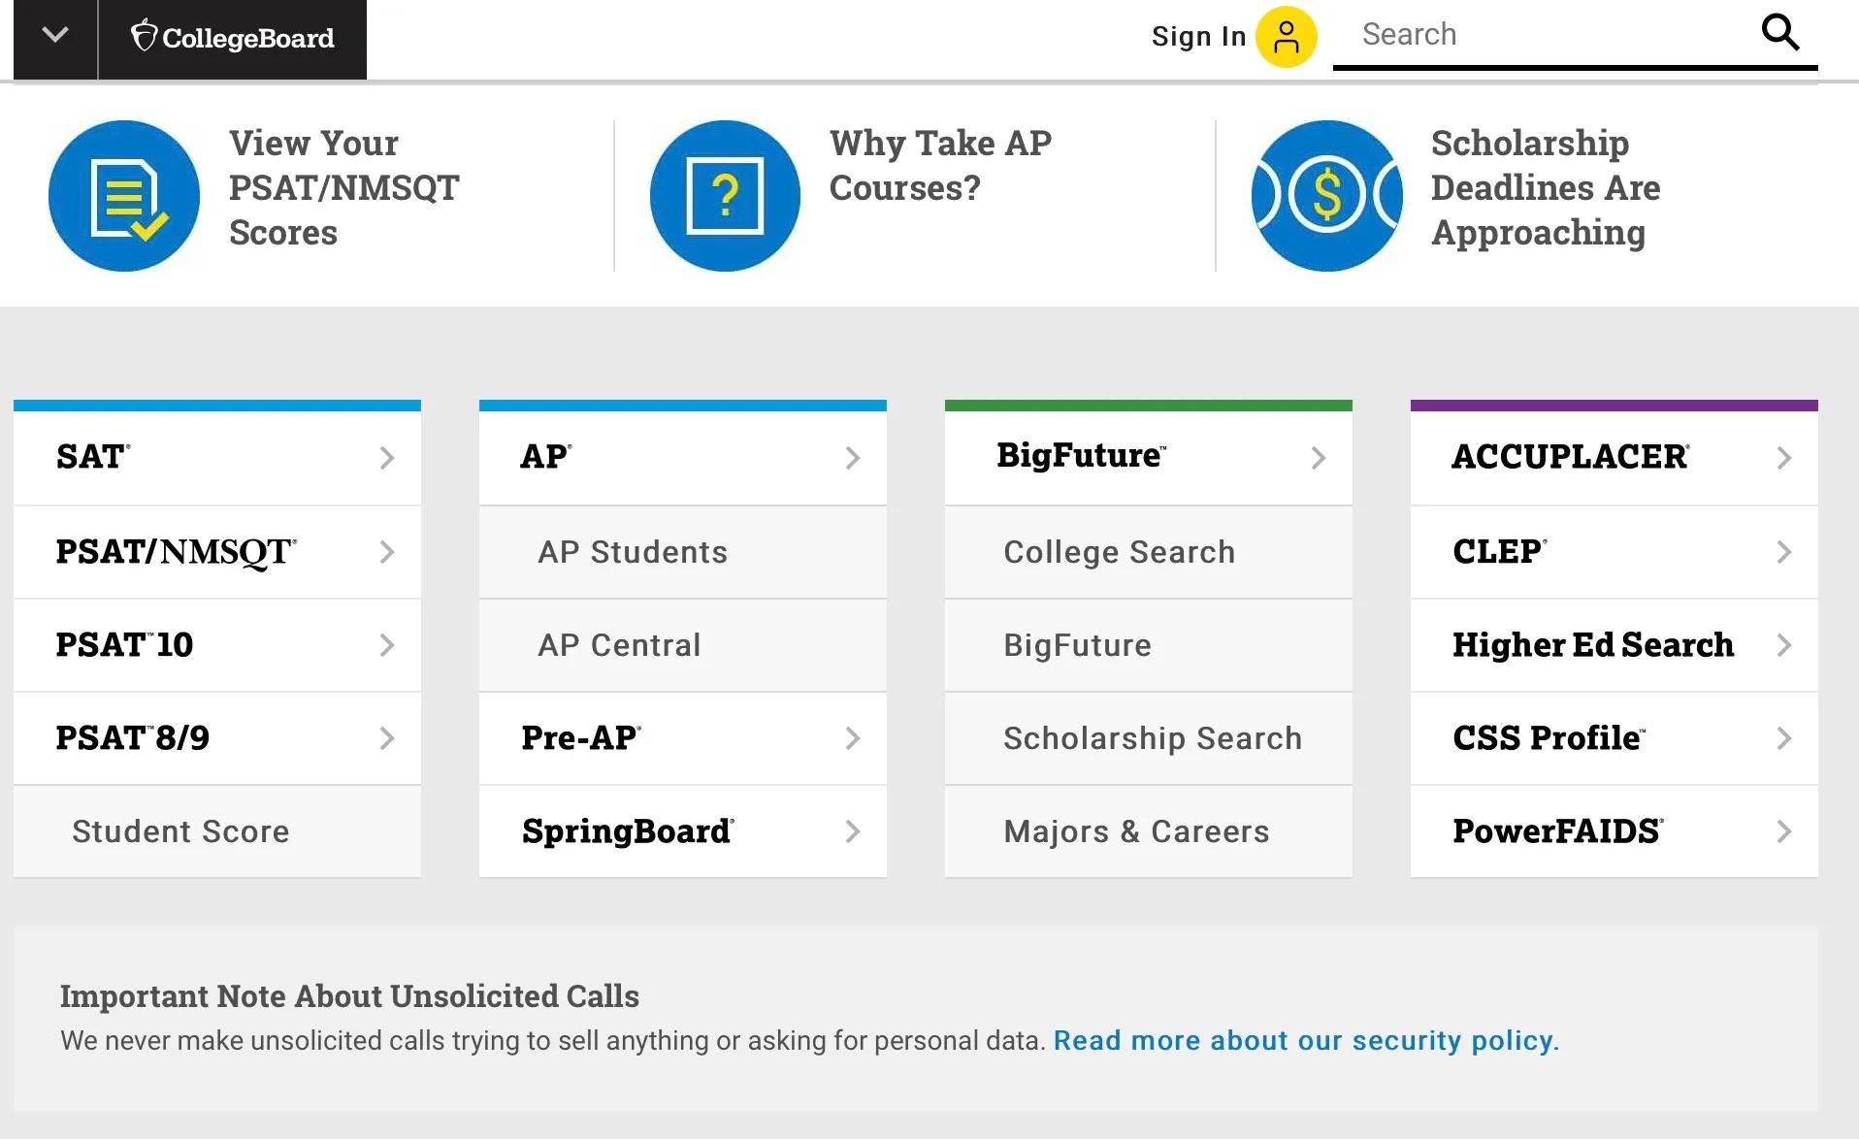The image size is (1859, 1139).
Task: Open the security policy link
Action: point(1305,1040)
